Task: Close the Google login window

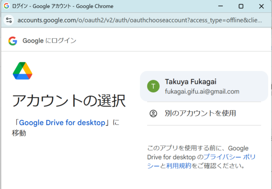Action: pos(261,6)
